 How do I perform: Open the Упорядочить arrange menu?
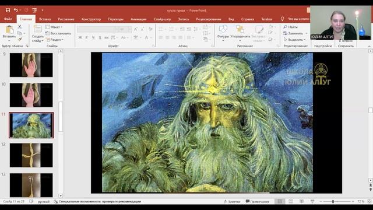coord(240,30)
